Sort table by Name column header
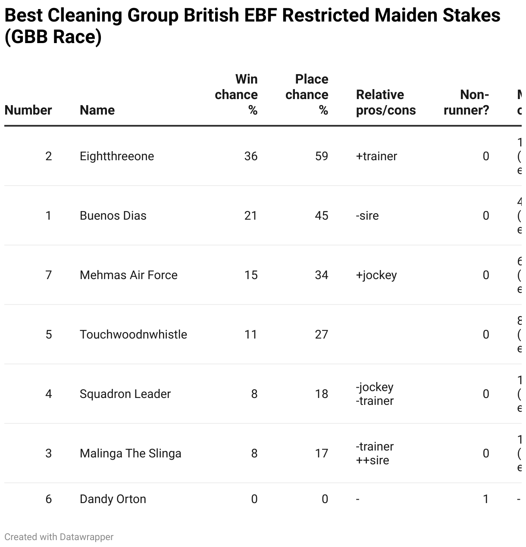The height and width of the screenshot is (547, 526). click(x=97, y=110)
